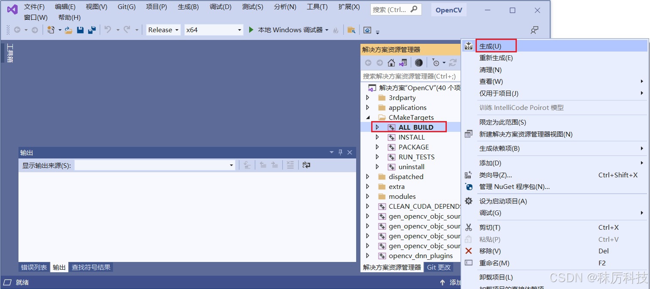Select the PACKAGE project in tree
650x289 pixels.
[x=414, y=147]
